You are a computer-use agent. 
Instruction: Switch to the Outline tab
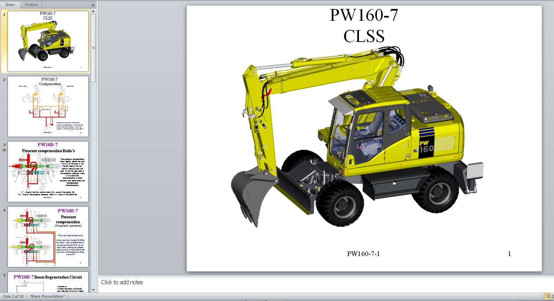pos(31,5)
